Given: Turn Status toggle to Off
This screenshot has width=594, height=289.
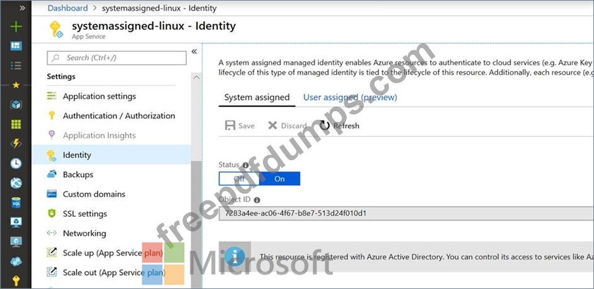Looking at the screenshot, I should pyautogui.click(x=238, y=178).
